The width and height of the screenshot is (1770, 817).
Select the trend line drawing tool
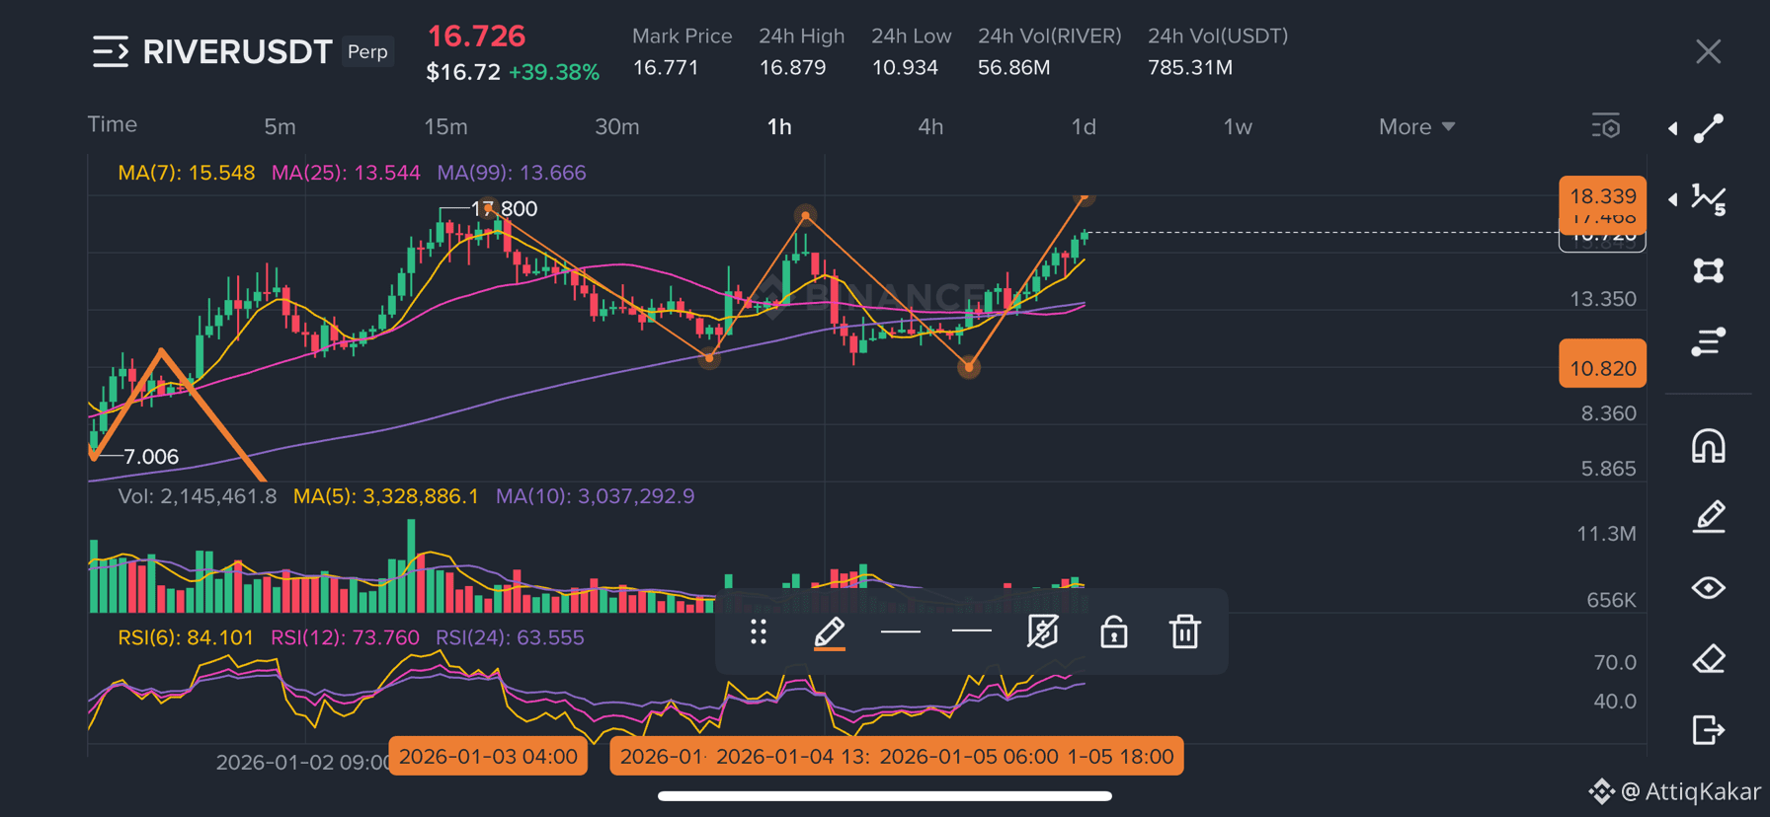pos(1709,128)
